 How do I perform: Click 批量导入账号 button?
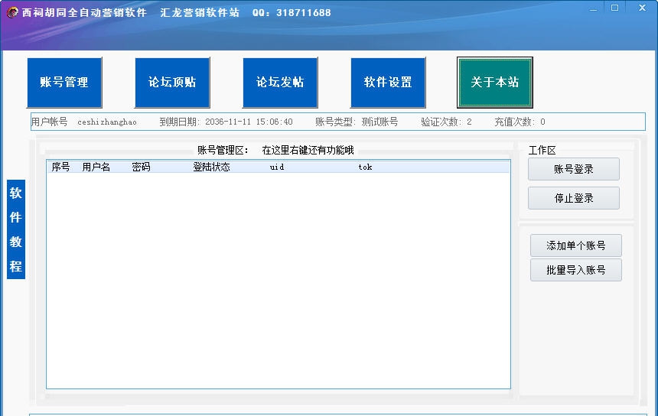(575, 270)
